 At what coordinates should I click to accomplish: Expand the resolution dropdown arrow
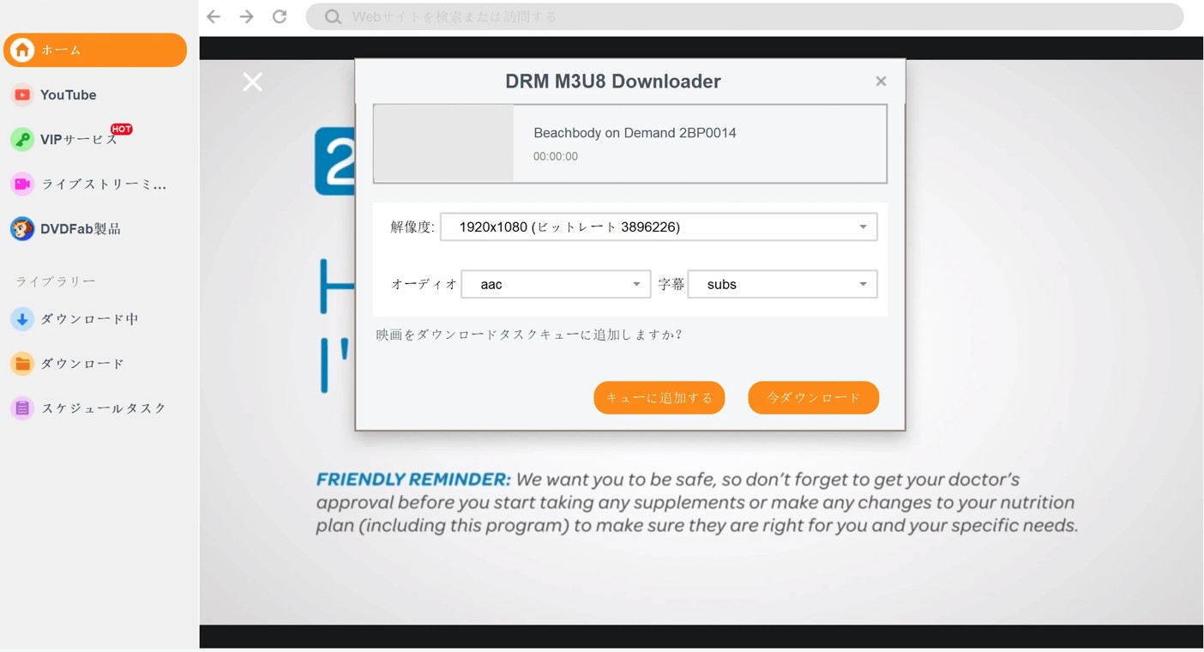pos(863,226)
